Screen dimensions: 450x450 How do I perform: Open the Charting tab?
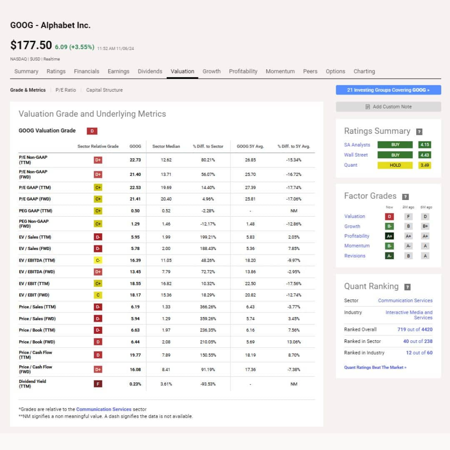[364, 71]
